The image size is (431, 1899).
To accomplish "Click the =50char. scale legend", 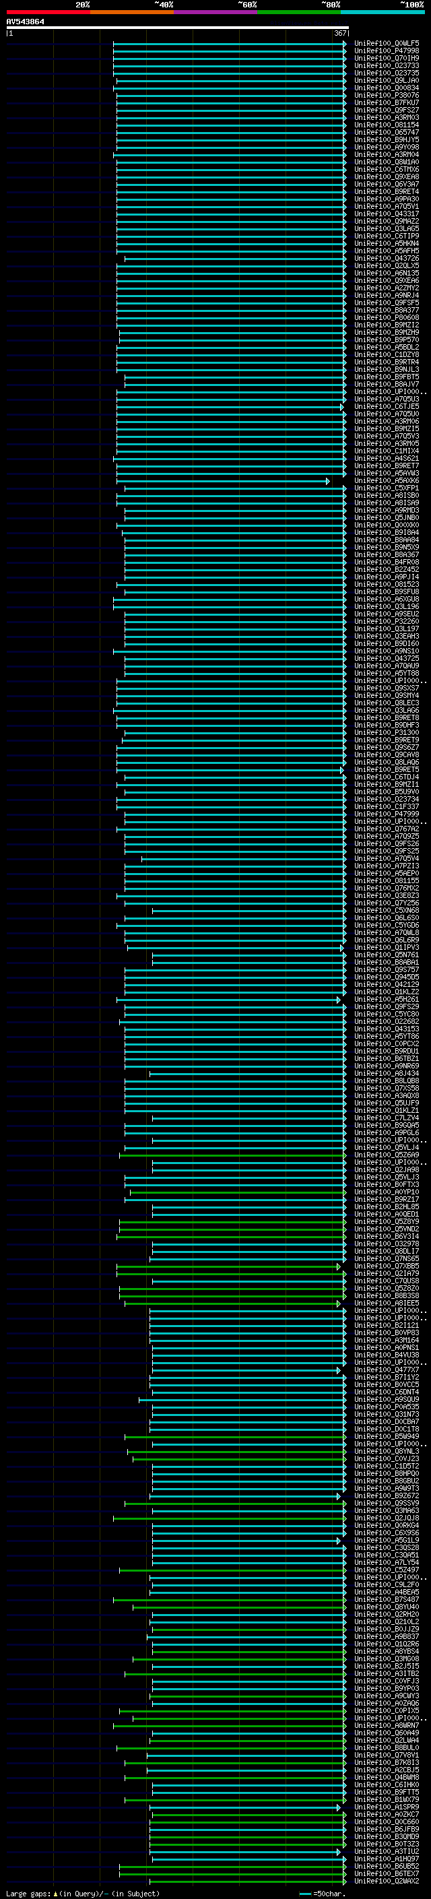I will pyautogui.click(x=322, y=1894).
